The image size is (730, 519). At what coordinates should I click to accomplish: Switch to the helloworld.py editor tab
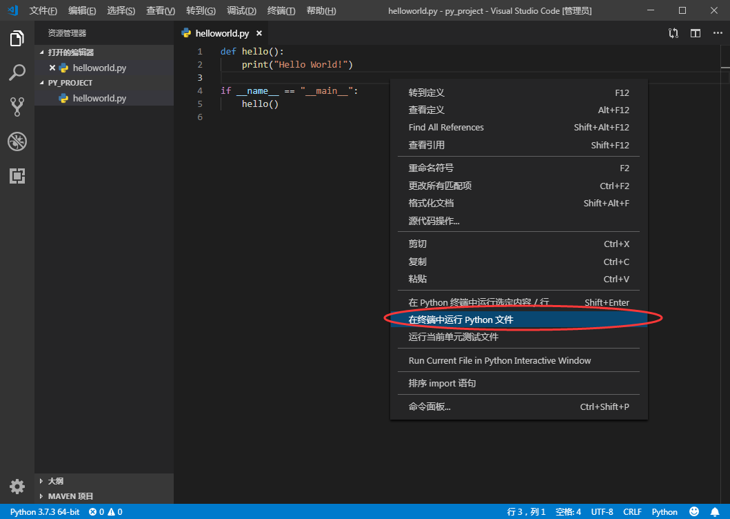[x=222, y=33]
